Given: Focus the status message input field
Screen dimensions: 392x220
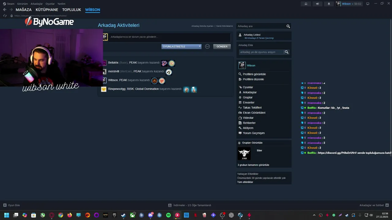Looking at the screenshot, I should pyautogui.click(x=169, y=38).
